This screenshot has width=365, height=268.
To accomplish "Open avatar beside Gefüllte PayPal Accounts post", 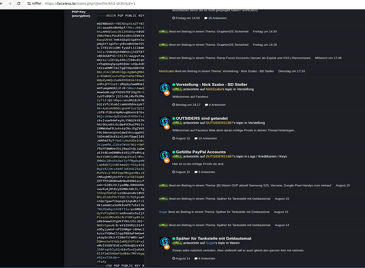I will point(165,155).
